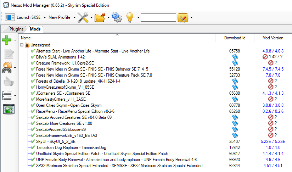
Task: Open the lightbulb dropdown arrow
Action: [x=138, y=17]
